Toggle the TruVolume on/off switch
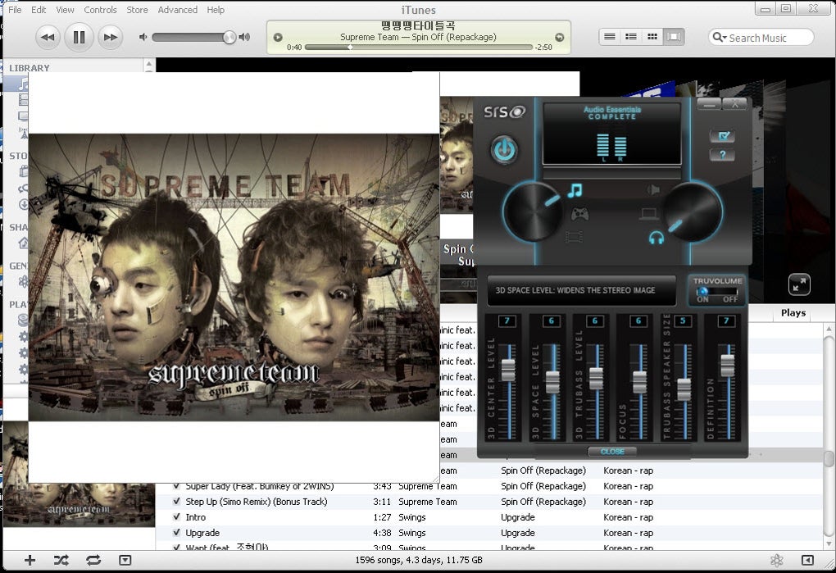836x573 pixels. tap(717, 292)
